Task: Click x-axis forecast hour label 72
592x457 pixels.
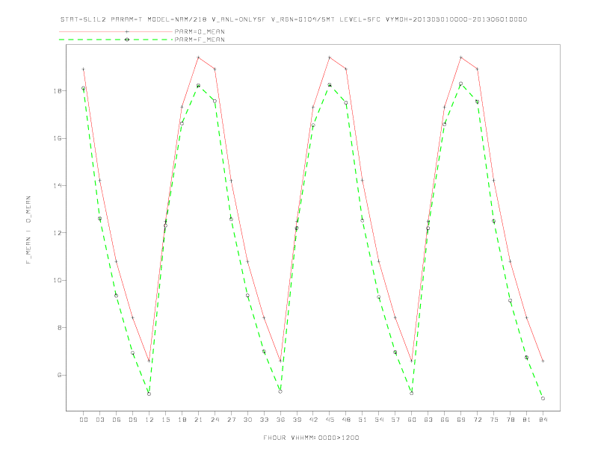Action: click(478, 420)
